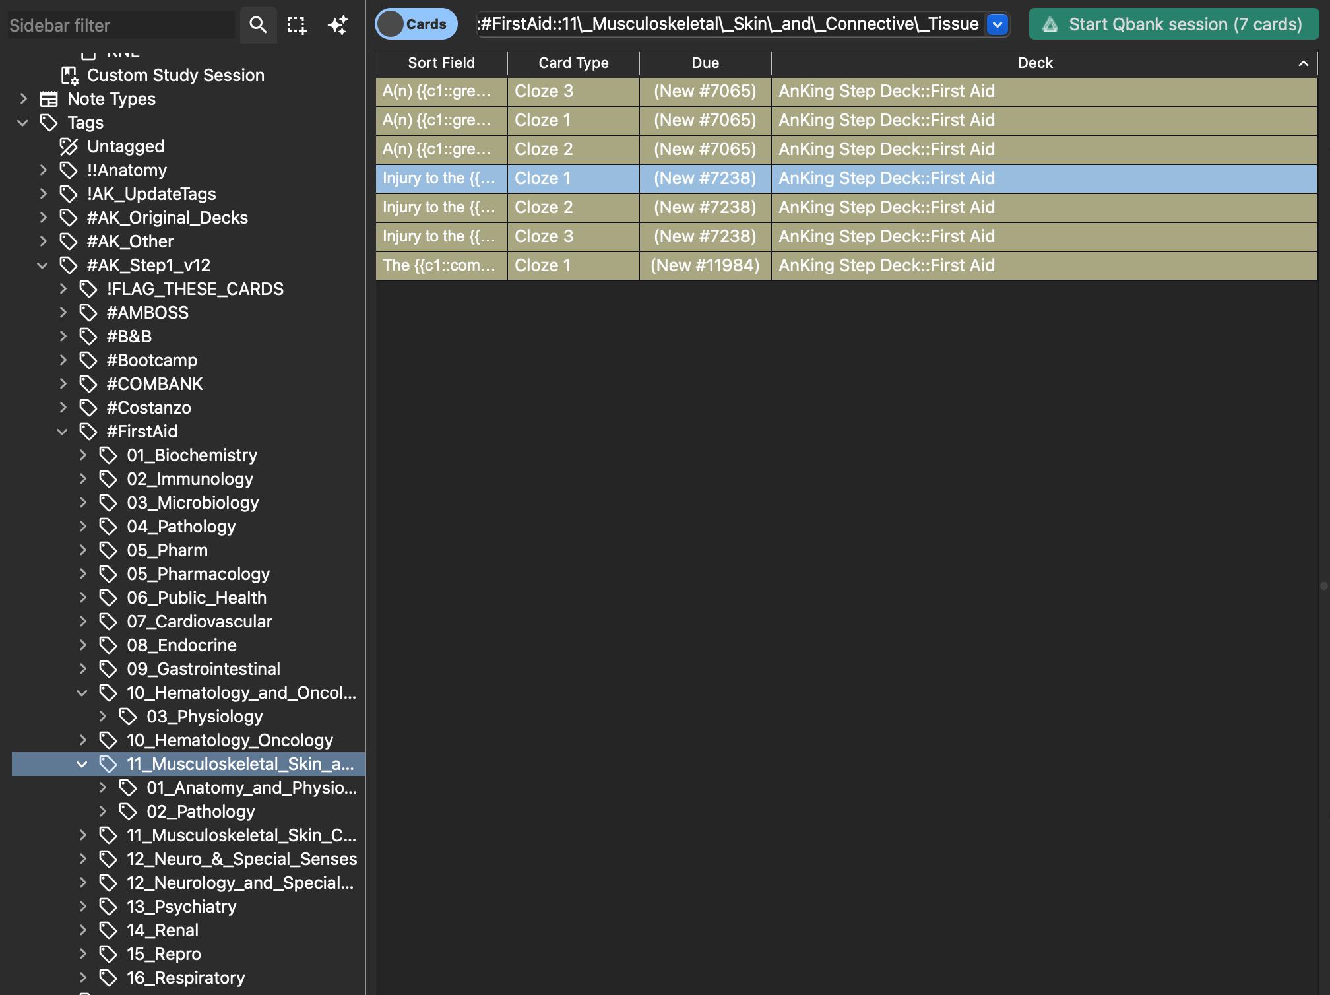The image size is (1330, 995).
Task: Collapse the 10_Hematology_and_Oncol... tag
Action: 82,693
